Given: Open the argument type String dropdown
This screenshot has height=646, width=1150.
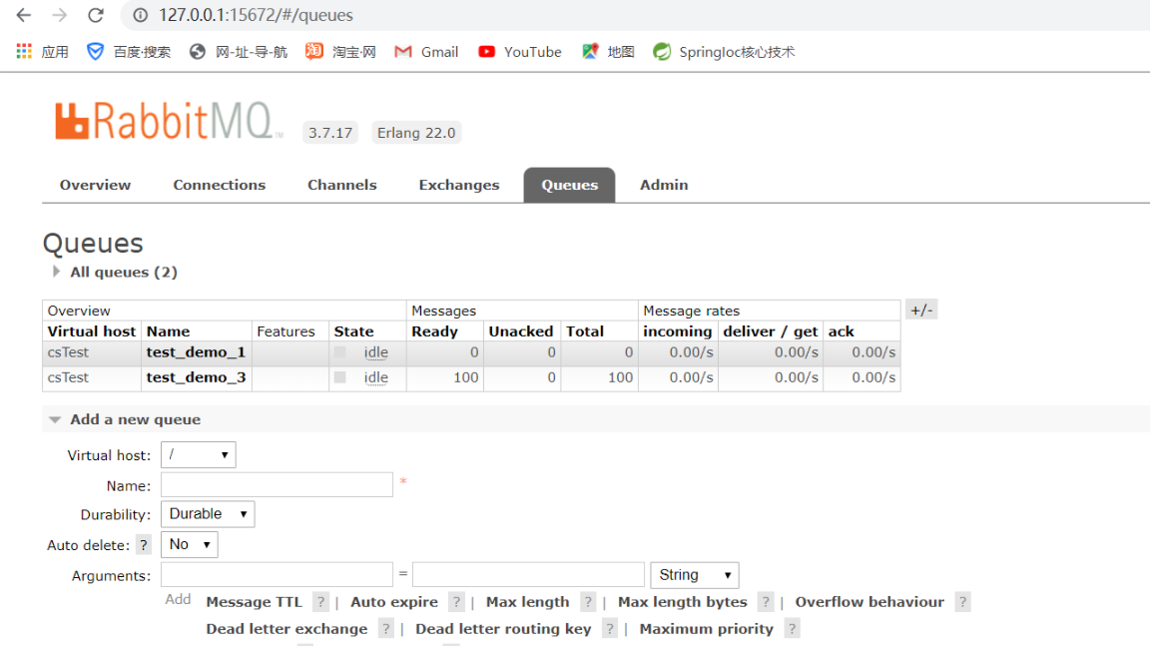Looking at the screenshot, I should (x=695, y=575).
